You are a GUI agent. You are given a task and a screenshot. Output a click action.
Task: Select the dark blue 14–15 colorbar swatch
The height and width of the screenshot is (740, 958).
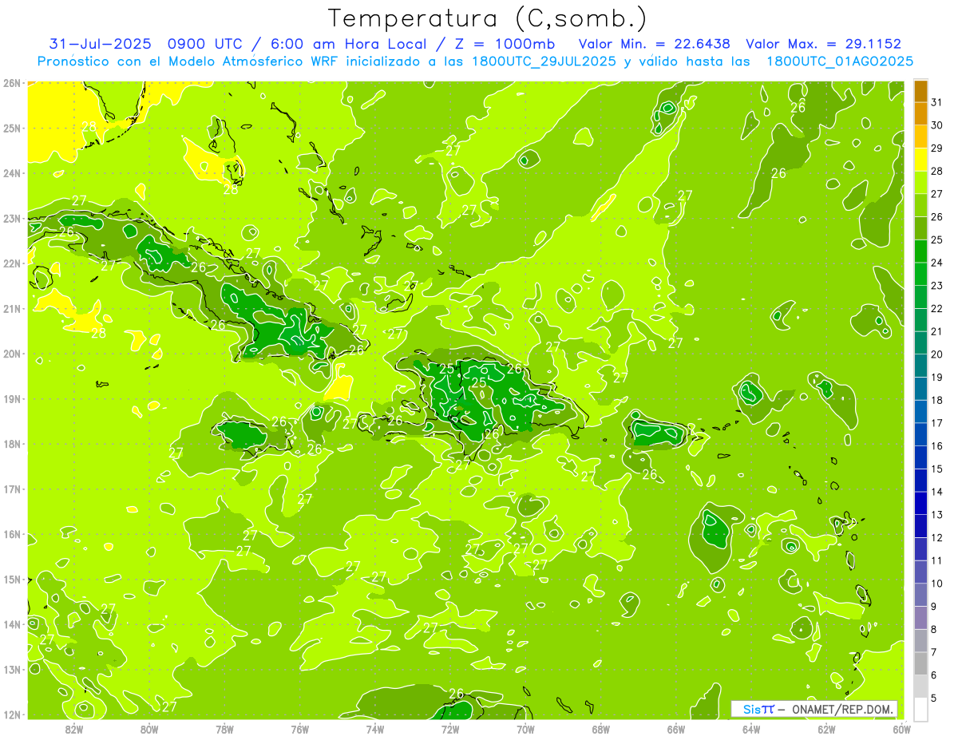tap(920, 480)
